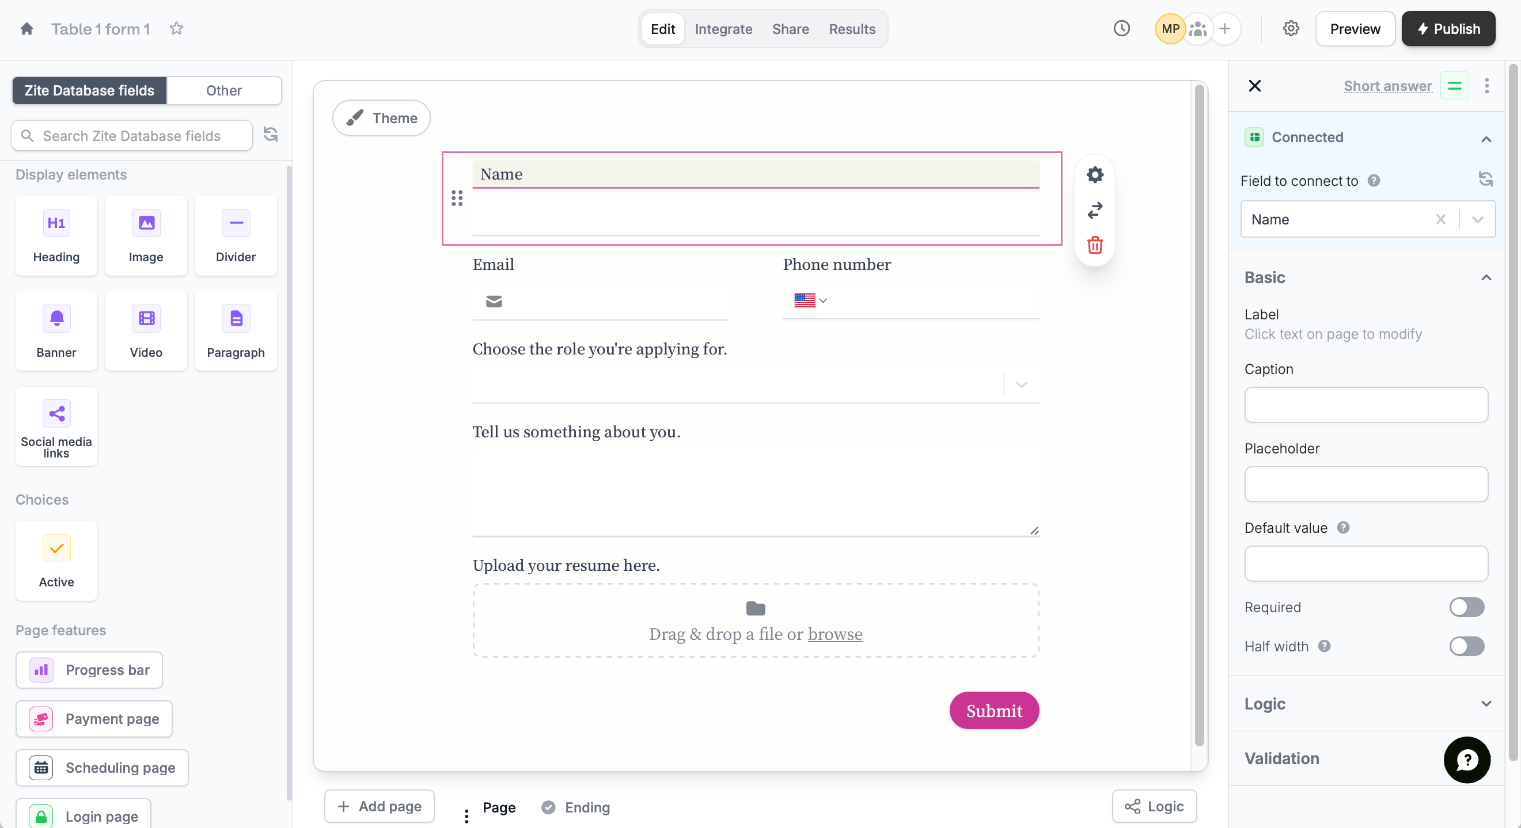The image size is (1521, 828).
Task: Open the Name field settings gear
Action: pyautogui.click(x=1095, y=174)
